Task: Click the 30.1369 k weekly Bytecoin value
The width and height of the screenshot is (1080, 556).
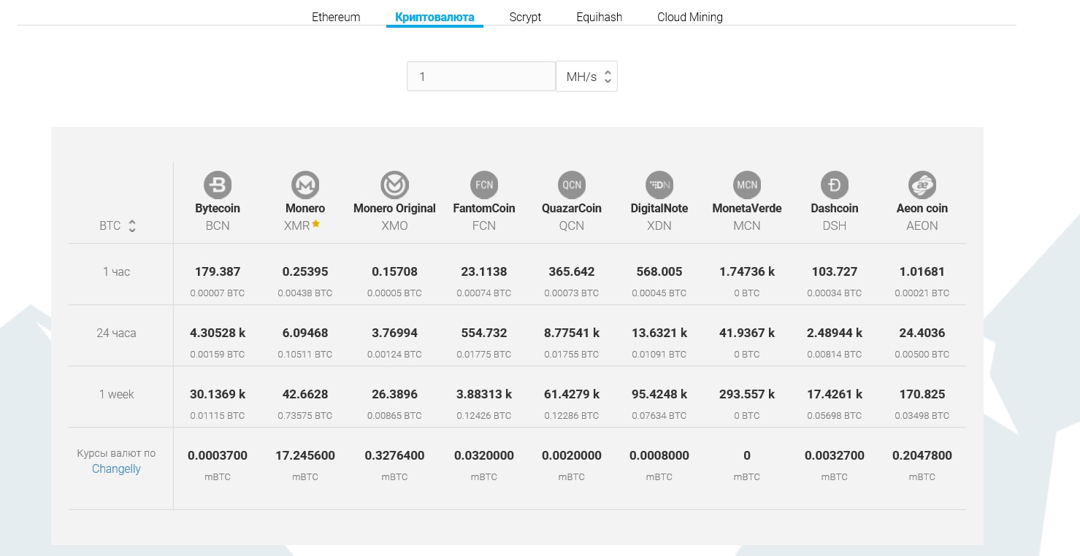Action: (218, 394)
